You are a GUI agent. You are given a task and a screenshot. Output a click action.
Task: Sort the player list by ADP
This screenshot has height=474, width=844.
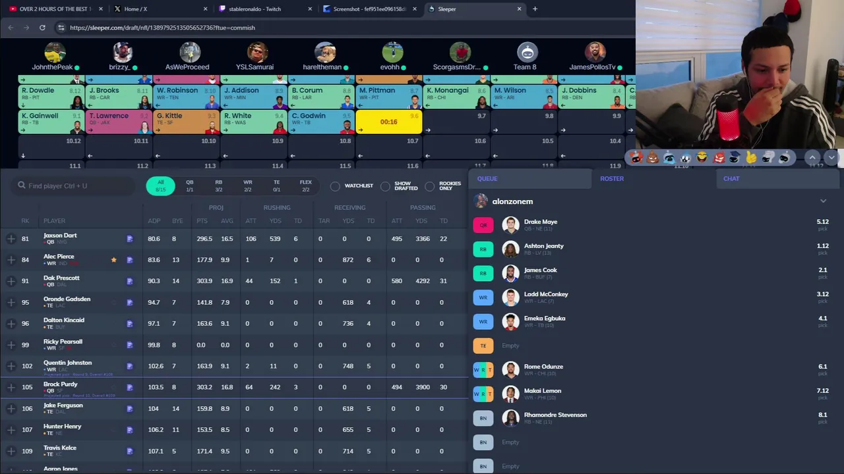point(154,221)
